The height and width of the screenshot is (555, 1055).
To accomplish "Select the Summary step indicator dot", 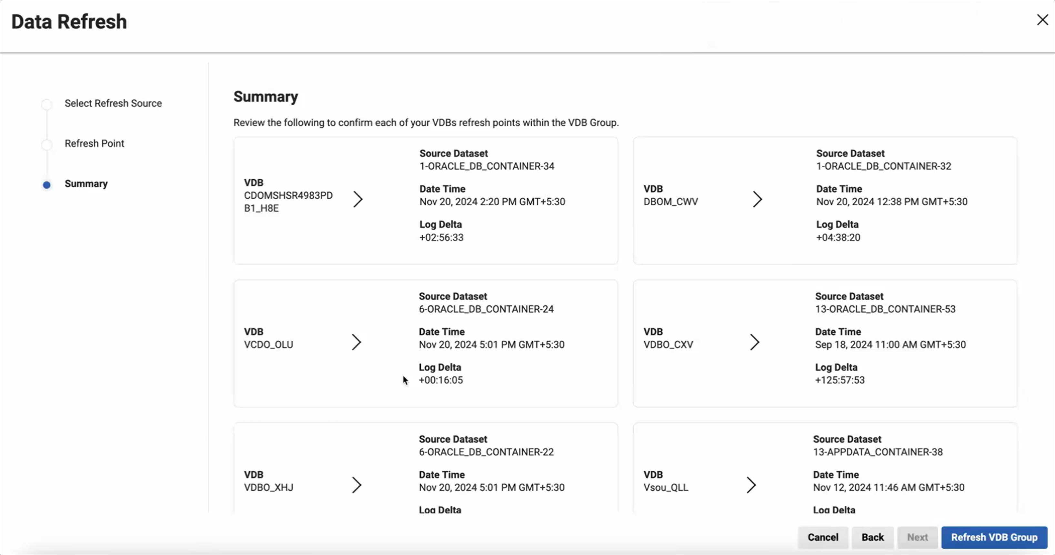I will click(x=47, y=185).
